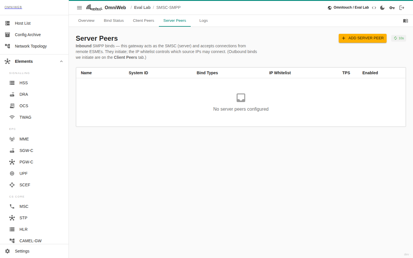Click the SCEF icon
Viewport: 413px width, 258px height.
tap(12, 185)
